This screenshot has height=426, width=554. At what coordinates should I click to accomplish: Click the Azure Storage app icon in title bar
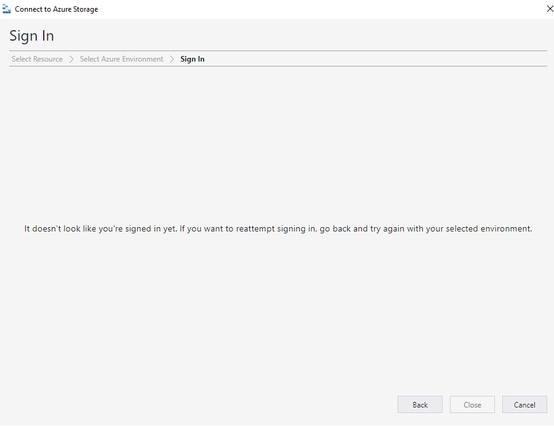click(x=6, y=9)
